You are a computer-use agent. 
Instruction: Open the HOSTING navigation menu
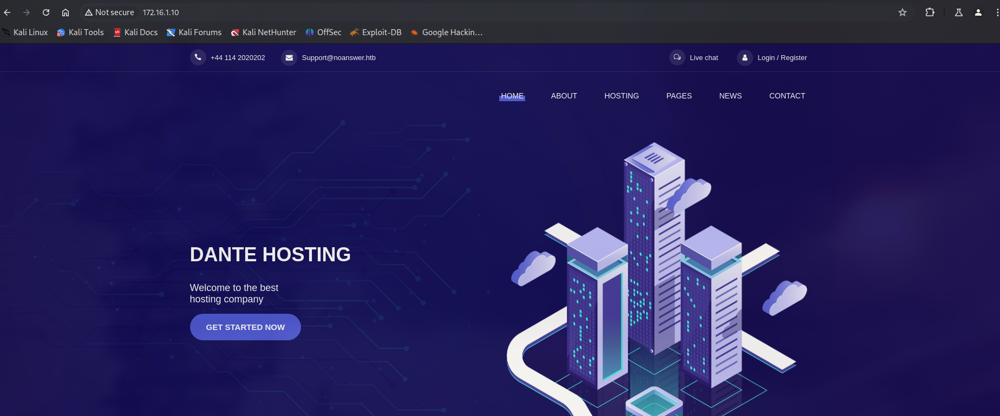[622, 96]
